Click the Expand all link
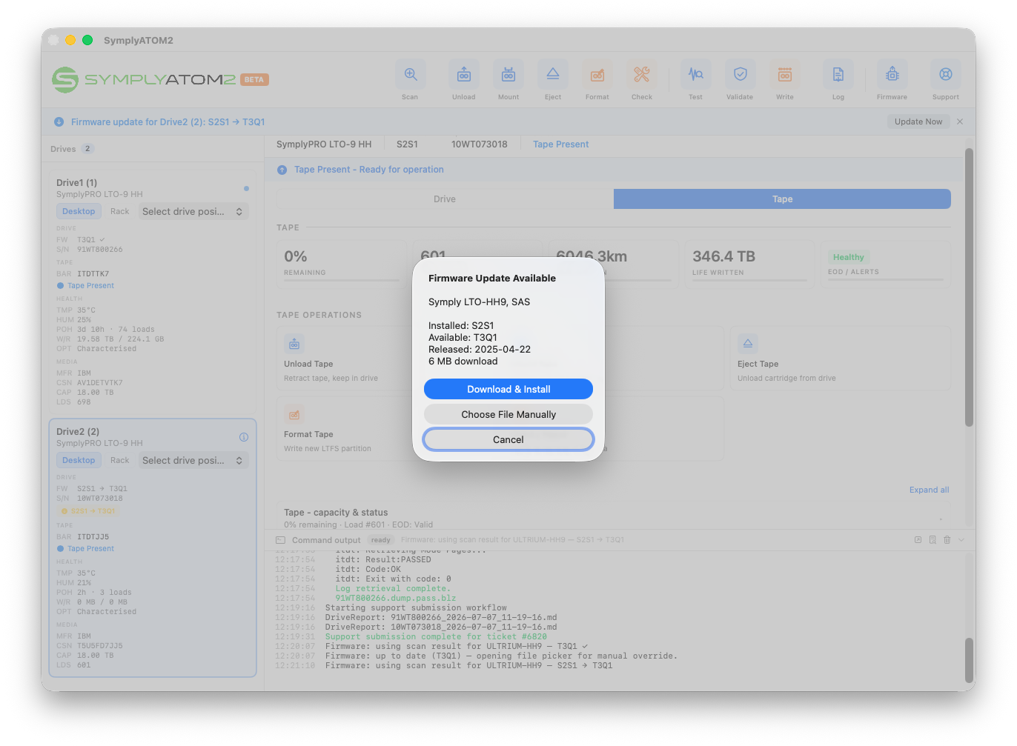The image size is (1017, 746). coord(929,490)
